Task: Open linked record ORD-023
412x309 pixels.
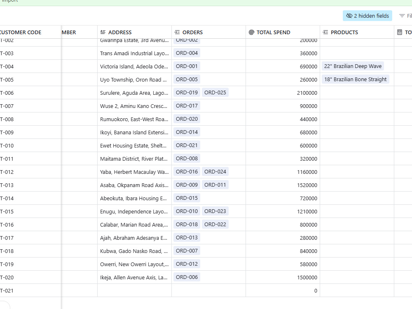Action: tap(215, 211)
